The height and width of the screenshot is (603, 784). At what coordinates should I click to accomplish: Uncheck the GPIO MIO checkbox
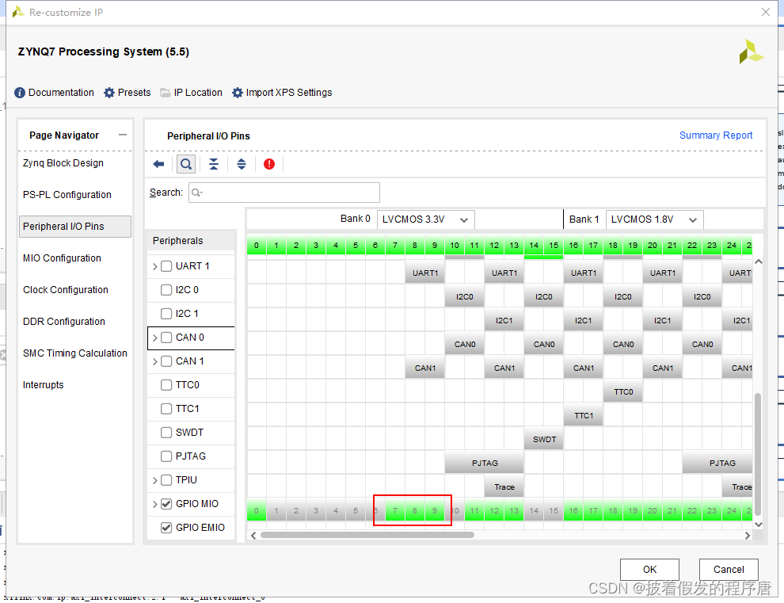[166, 504]
